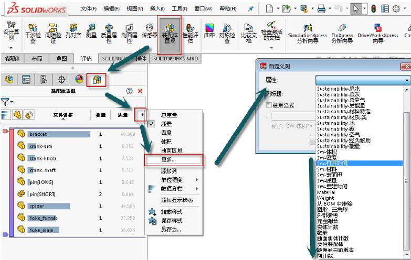Viewport: 411px width, 260px height.
Task: Expand the 设计算例 dropdown arrow
Action: click(x=11, y=48)
